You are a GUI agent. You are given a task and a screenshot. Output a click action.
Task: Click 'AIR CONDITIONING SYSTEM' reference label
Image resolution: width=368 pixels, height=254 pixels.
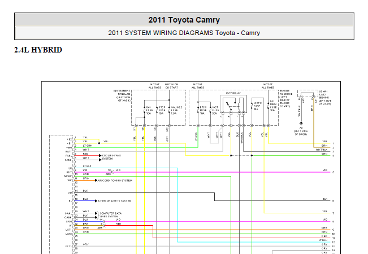(115, 181)
